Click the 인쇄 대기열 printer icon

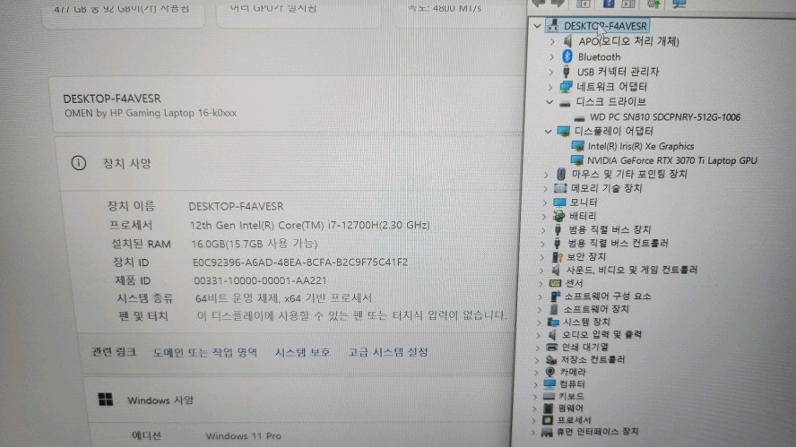coord(551,347)
